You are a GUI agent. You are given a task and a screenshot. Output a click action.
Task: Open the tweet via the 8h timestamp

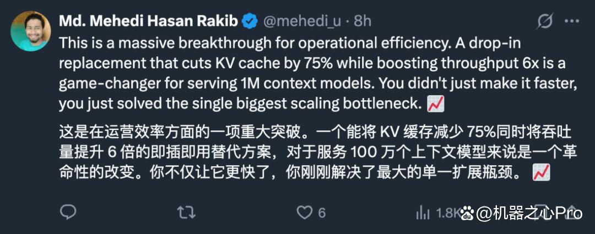(362, 21)
